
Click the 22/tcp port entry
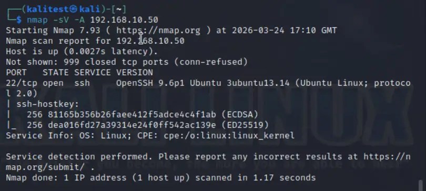pos(22,83)
